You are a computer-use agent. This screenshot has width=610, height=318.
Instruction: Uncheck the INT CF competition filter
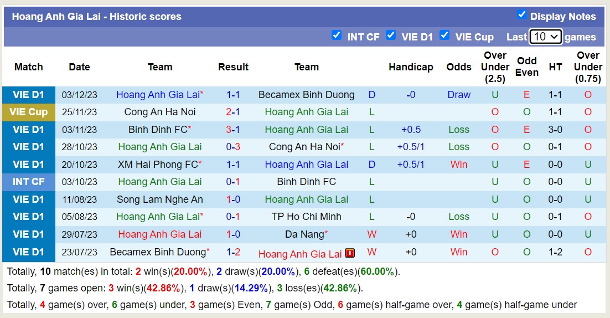tap(337, 35)
